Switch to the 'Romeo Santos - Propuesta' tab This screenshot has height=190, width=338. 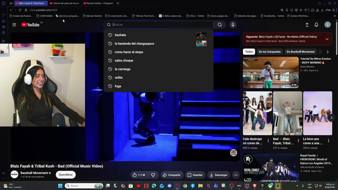pos(98,3)
